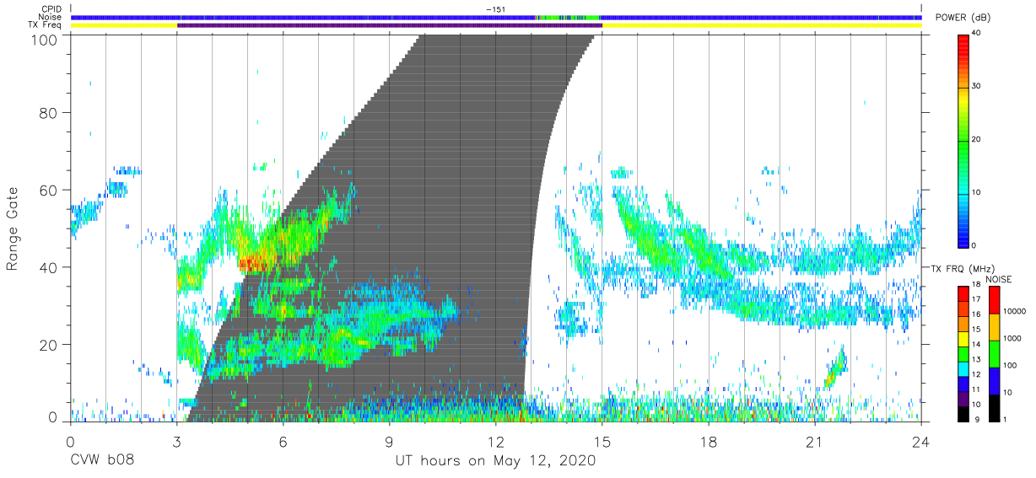This screenshot has width=1036, height=478.
Task: Click power legend tick 40
Action: point(977,35)
